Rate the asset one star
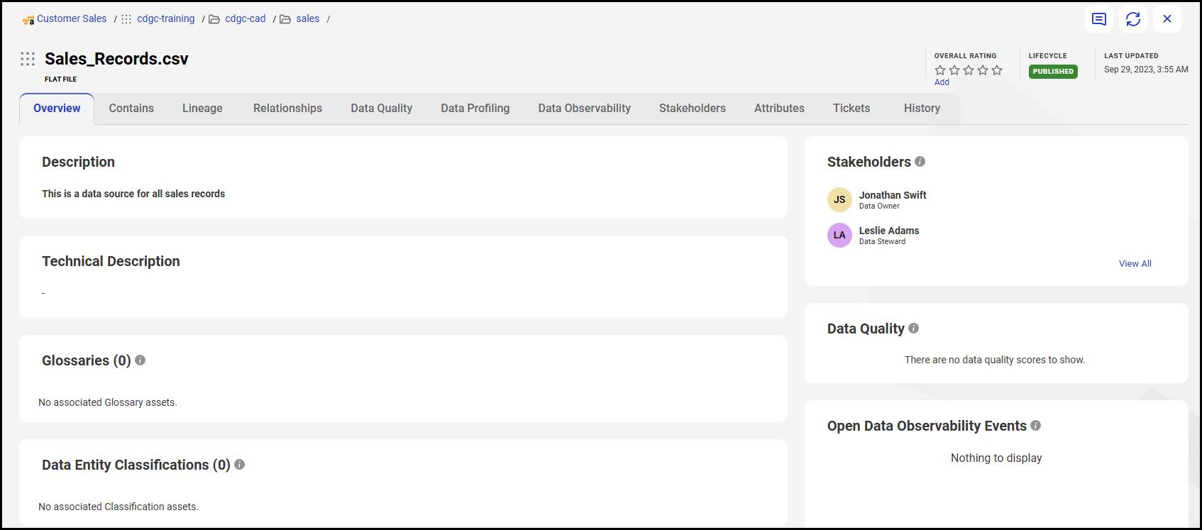 coord(940,70)
